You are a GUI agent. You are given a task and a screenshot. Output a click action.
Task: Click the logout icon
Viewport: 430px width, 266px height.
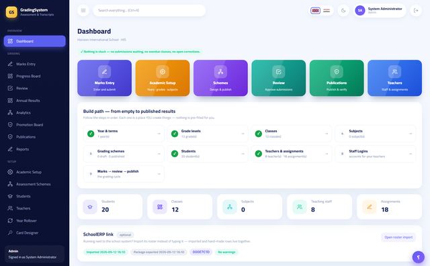tap(416, 11)
